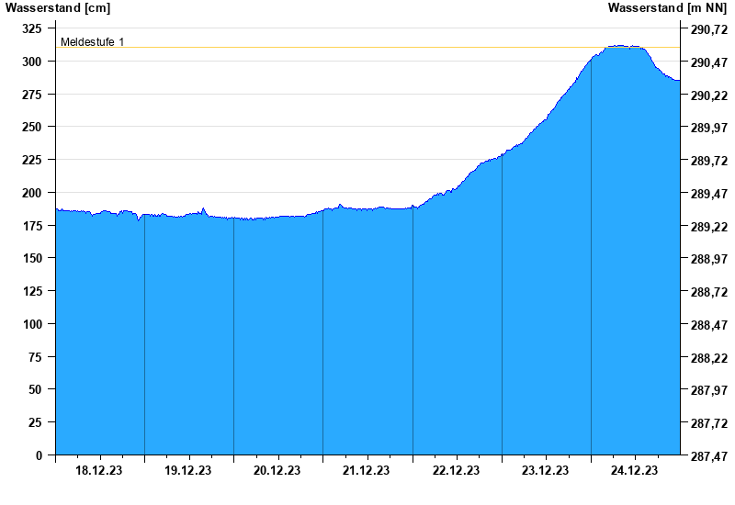Select the 325 tick label on the left axis
The width and height of the screenshot is (735, 505).
point(32,28)
